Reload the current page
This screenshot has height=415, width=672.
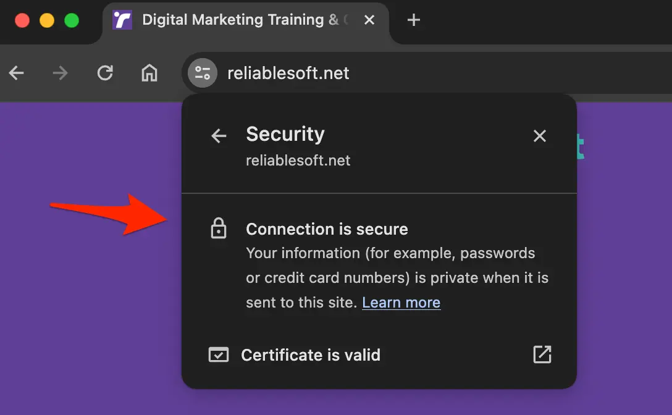click(105, 73)
